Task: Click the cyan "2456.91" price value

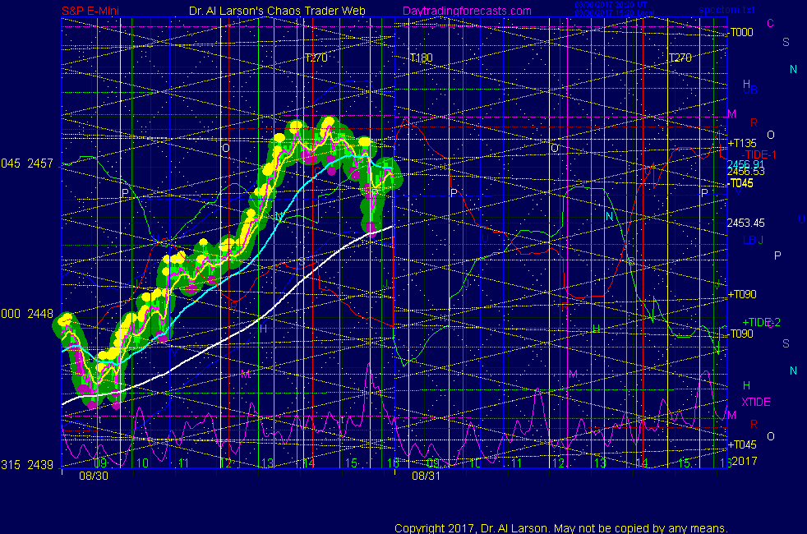Action: pos(745,164)
